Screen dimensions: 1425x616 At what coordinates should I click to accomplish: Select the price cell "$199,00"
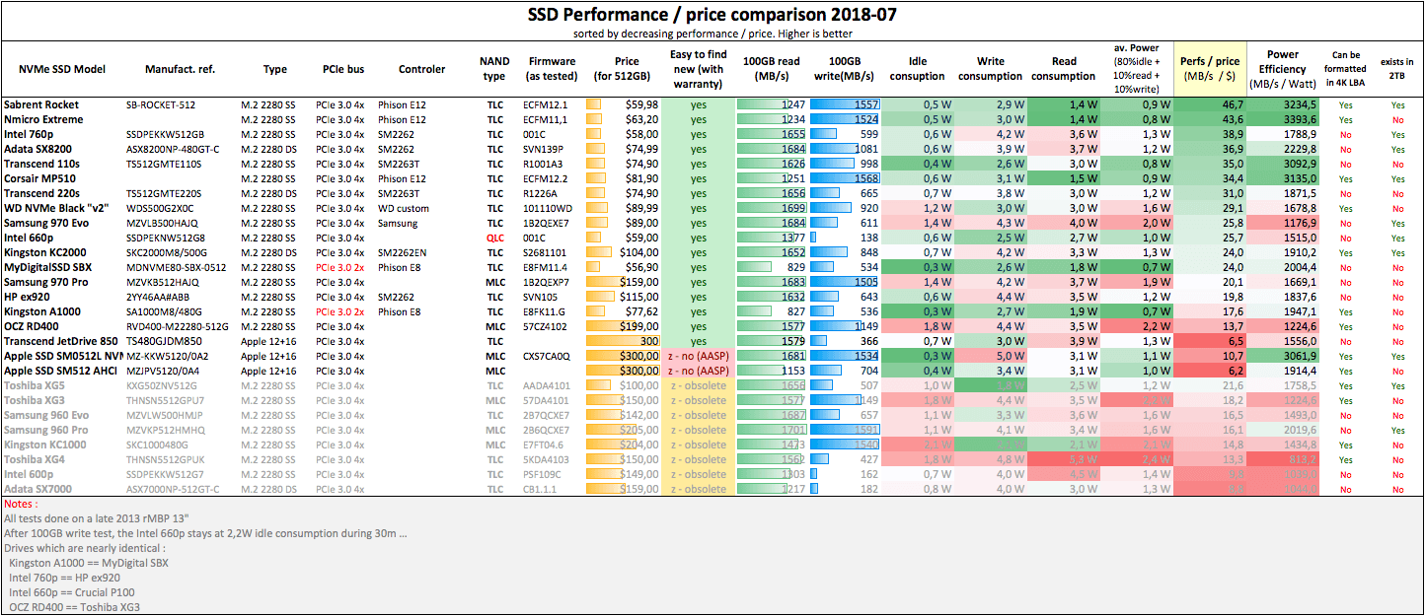[638, 326]
